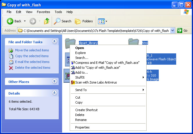Viewport: 193px width, 134px height.
Task: Click the Views toolbar icon
Action: pyautogui.click(x=102, y=21)
